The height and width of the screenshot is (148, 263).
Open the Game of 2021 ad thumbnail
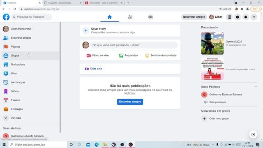[212, 43]
